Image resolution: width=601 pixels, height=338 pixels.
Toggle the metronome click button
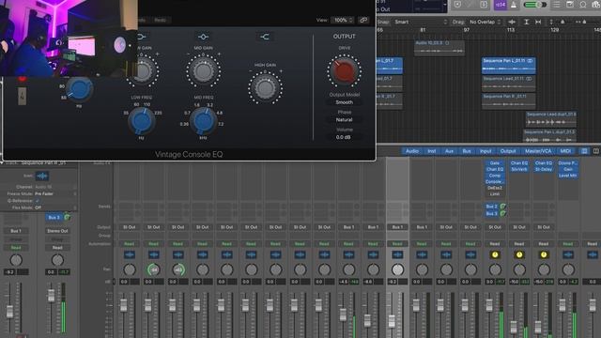(x=514, y=5)
